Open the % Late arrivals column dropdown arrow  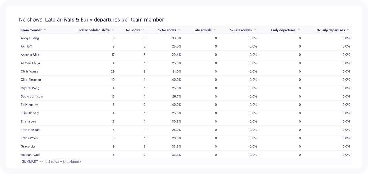coord(255,30)
